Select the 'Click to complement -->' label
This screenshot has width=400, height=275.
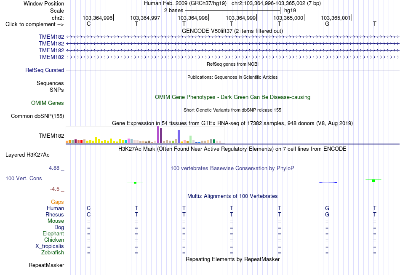coord(35,24)
